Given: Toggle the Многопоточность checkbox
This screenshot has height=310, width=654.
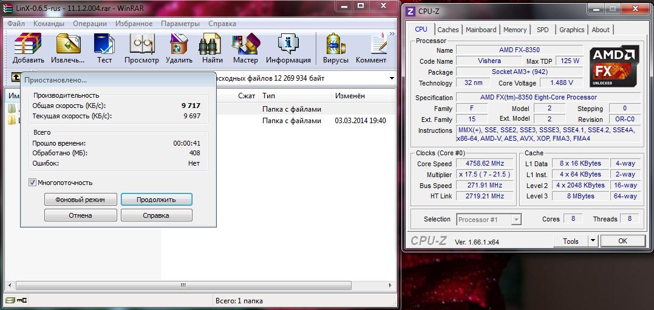Looking at the screenshot, I should pyautogui.click(x=33, y=183).
